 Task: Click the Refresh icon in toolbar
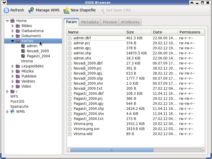coord(6,10)
